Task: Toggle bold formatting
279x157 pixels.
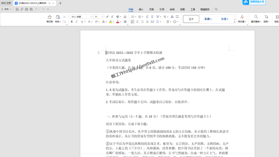Action: 72,22
